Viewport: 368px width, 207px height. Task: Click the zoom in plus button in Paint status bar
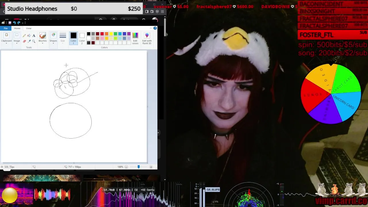pos(151,167)
